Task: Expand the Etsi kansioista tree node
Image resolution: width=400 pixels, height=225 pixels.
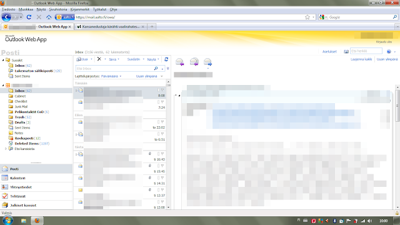Action: click(6, 149)
